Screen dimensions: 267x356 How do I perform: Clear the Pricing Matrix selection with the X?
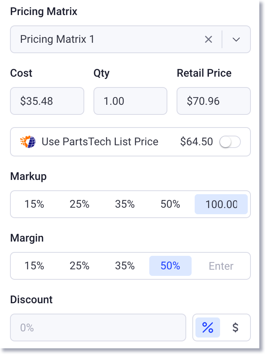[209, 39]
